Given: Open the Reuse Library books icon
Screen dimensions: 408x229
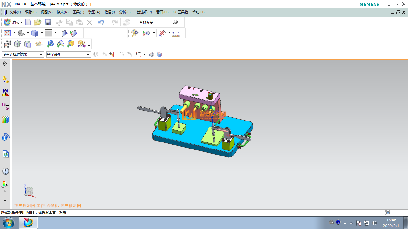Looking at the screenshot, I should [x=5, y=120].
